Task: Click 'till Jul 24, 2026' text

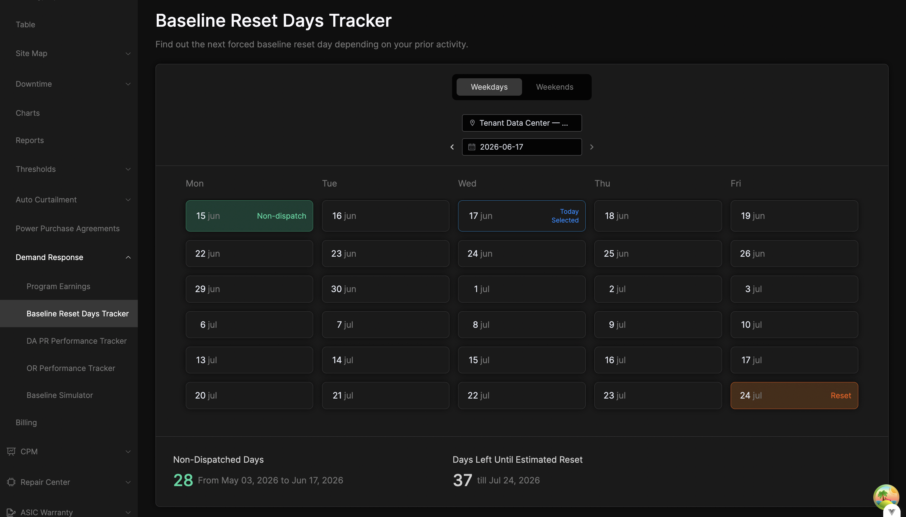Action: [x=508, y=480]
